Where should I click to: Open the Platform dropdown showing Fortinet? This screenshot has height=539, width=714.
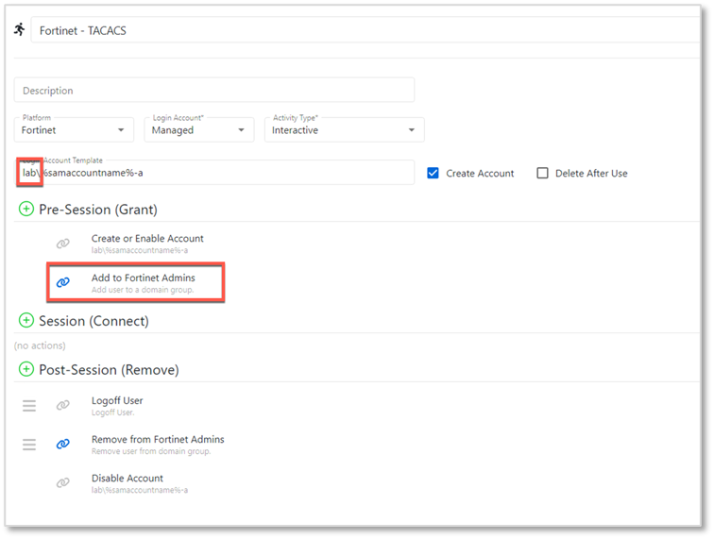[74, 130]
